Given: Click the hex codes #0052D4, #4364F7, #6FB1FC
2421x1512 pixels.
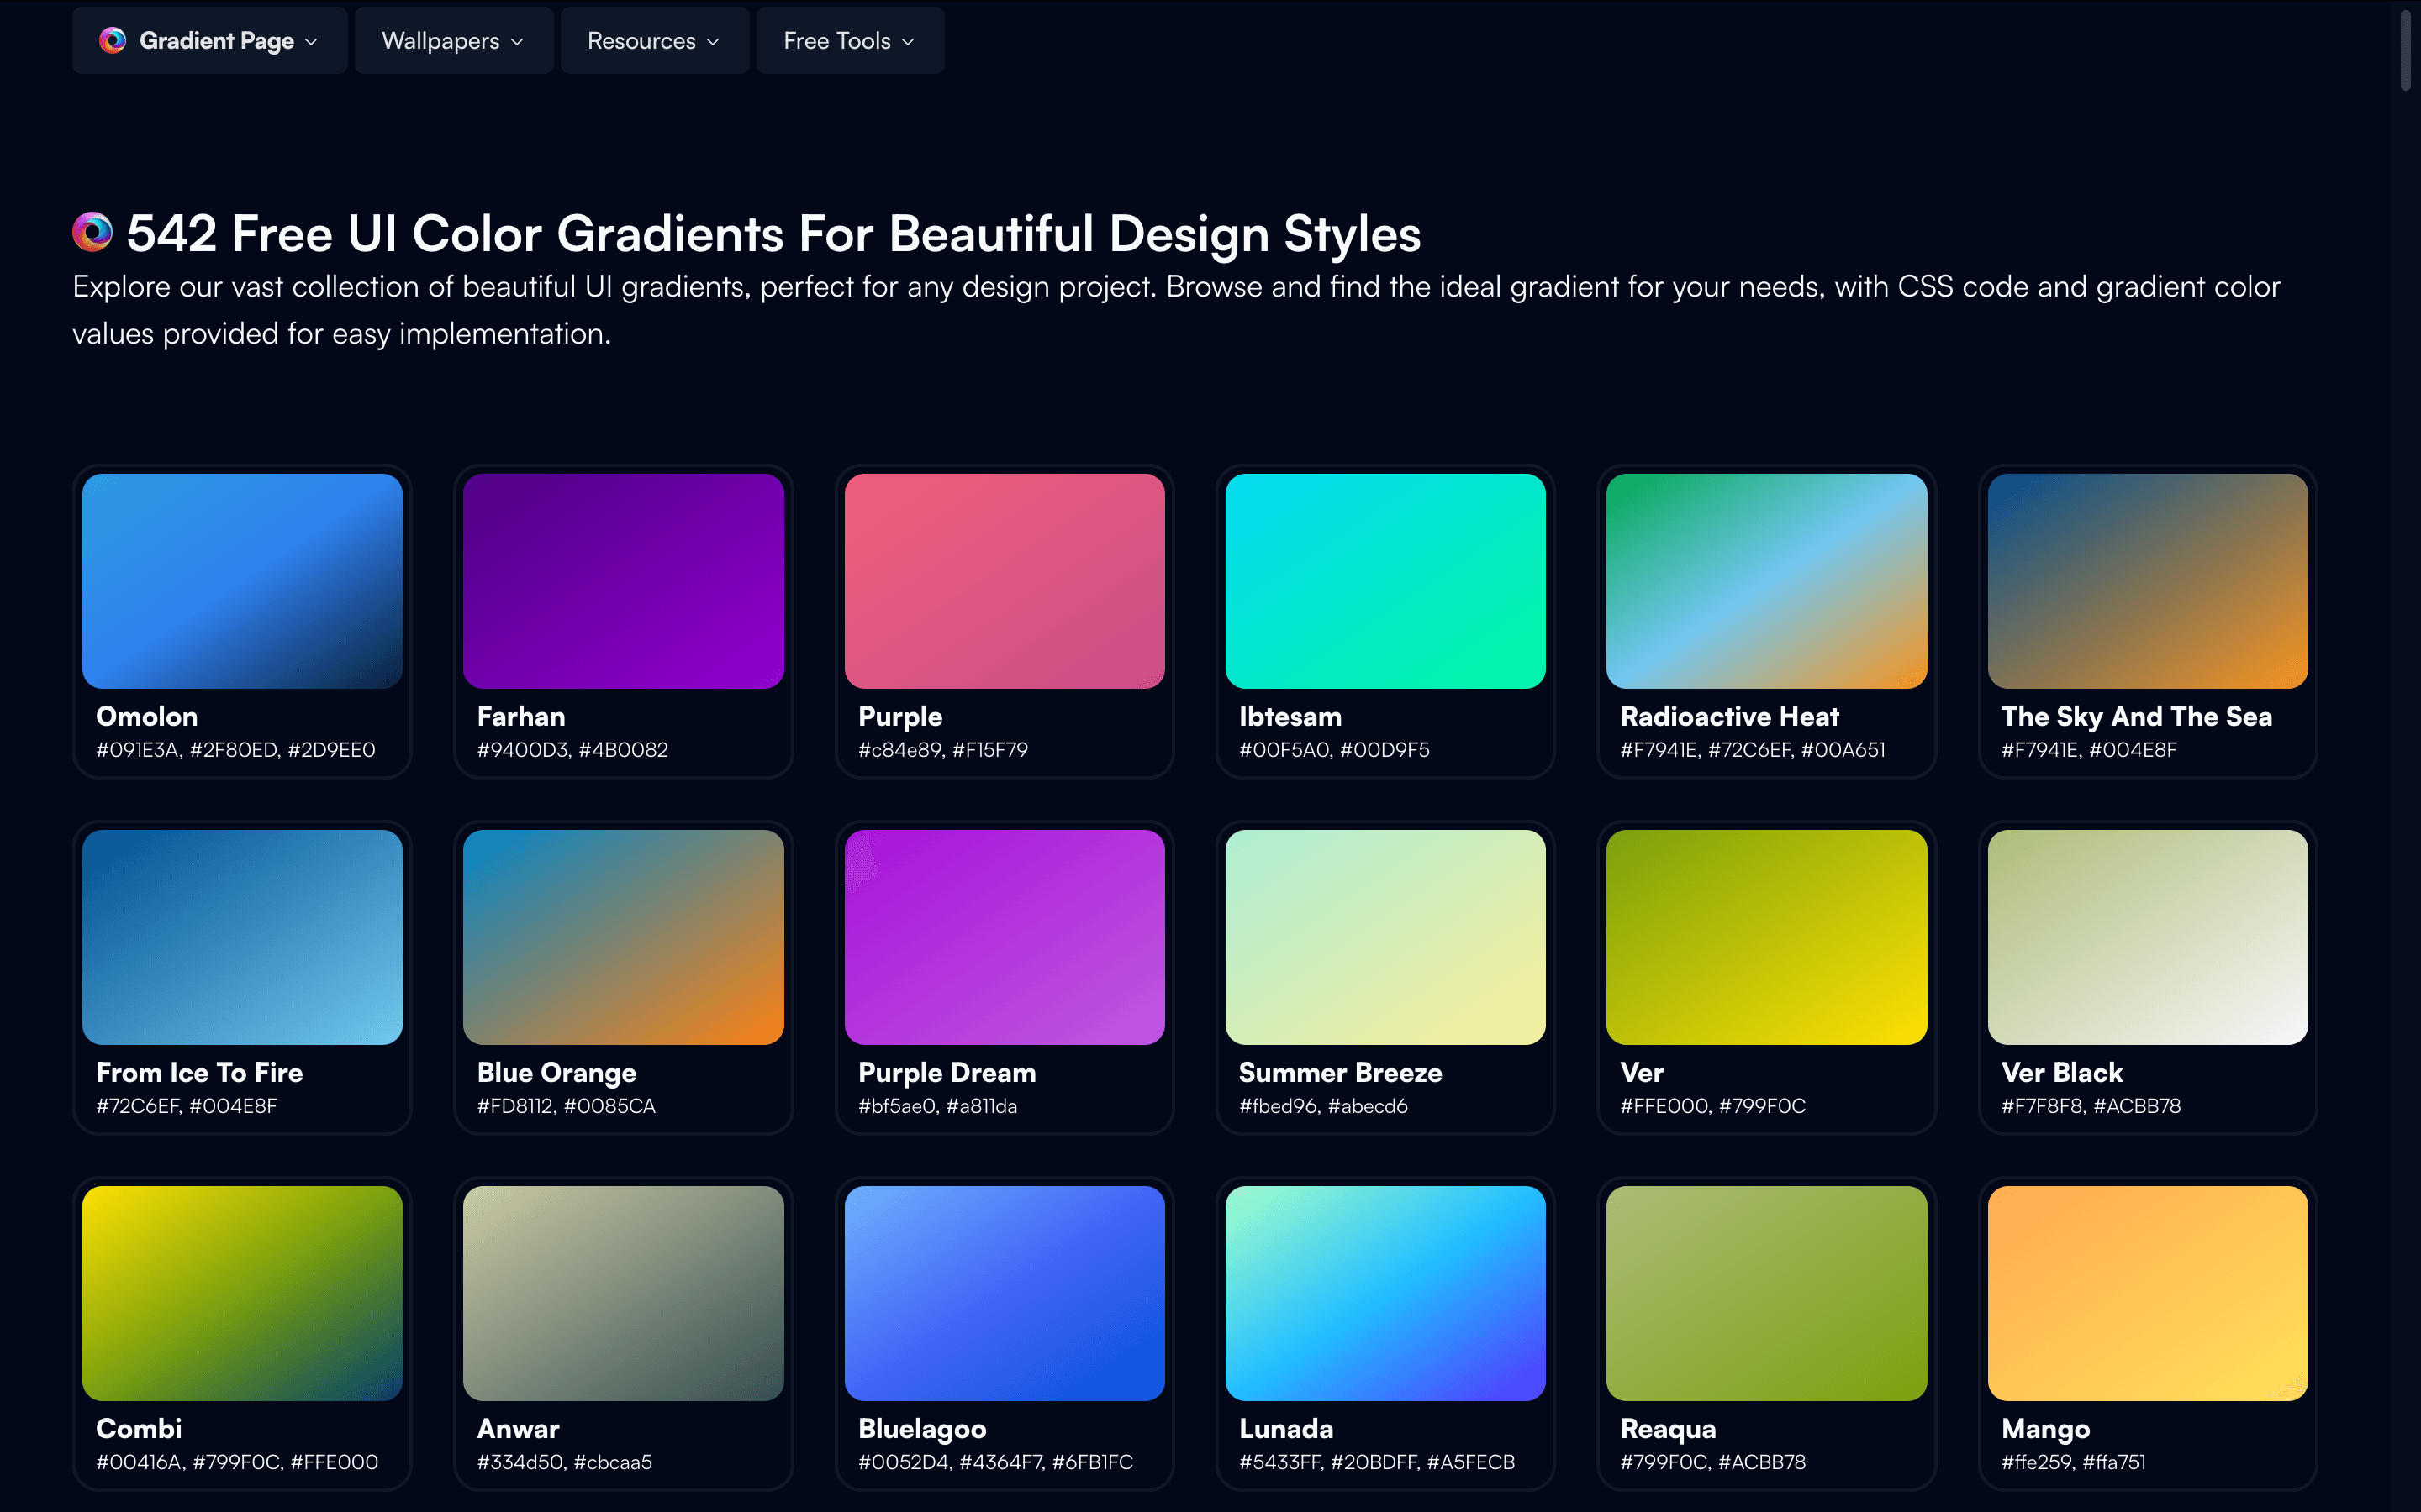Looking at the screenshot, I should click(x=995, y=1462).
